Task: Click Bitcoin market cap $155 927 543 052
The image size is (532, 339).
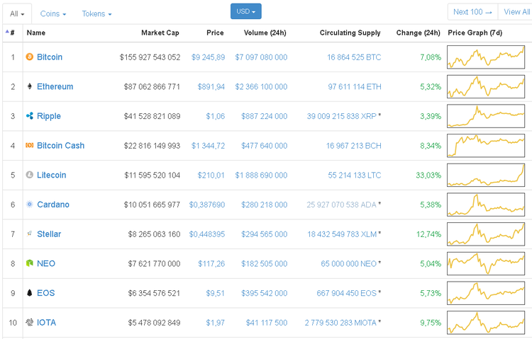Action: click(150, 57)
